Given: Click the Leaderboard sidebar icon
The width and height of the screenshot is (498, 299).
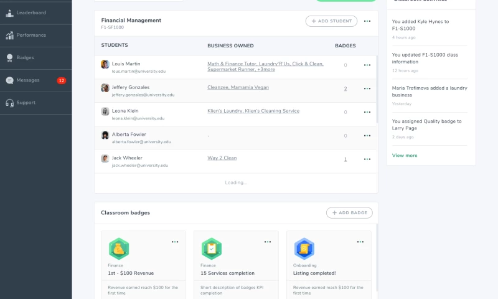Looking at the screenshot, I should (9, 12).
